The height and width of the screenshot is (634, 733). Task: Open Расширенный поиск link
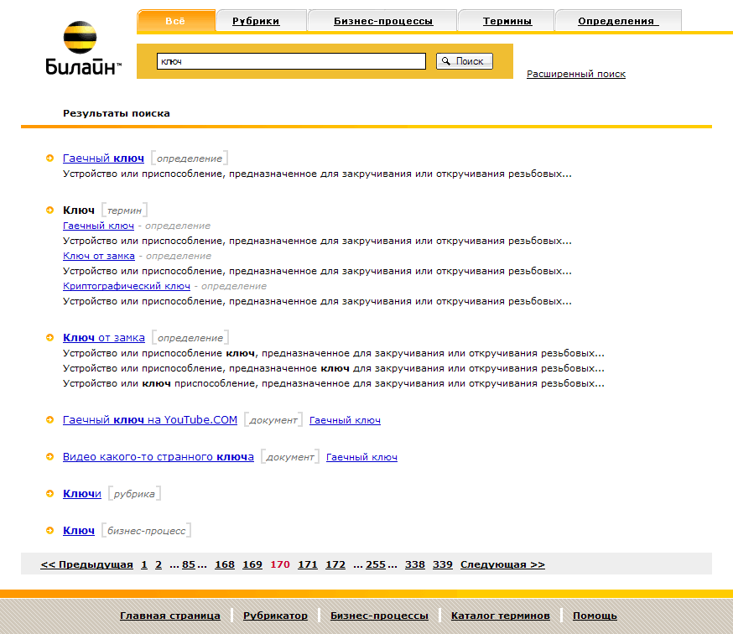(x=576, y=74)
